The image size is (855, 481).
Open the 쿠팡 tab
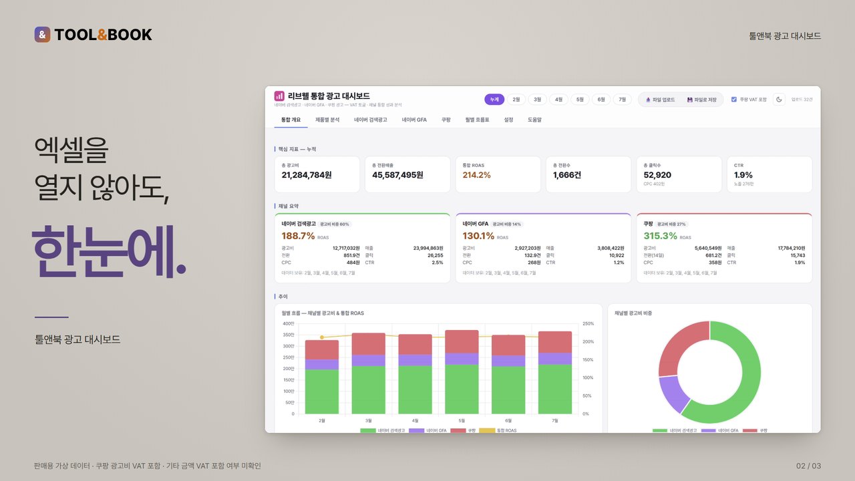[446, 120]
